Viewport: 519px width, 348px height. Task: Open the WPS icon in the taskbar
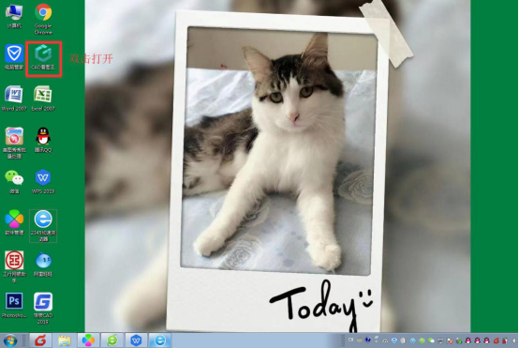pyautogui.click(x=136, y=340)
